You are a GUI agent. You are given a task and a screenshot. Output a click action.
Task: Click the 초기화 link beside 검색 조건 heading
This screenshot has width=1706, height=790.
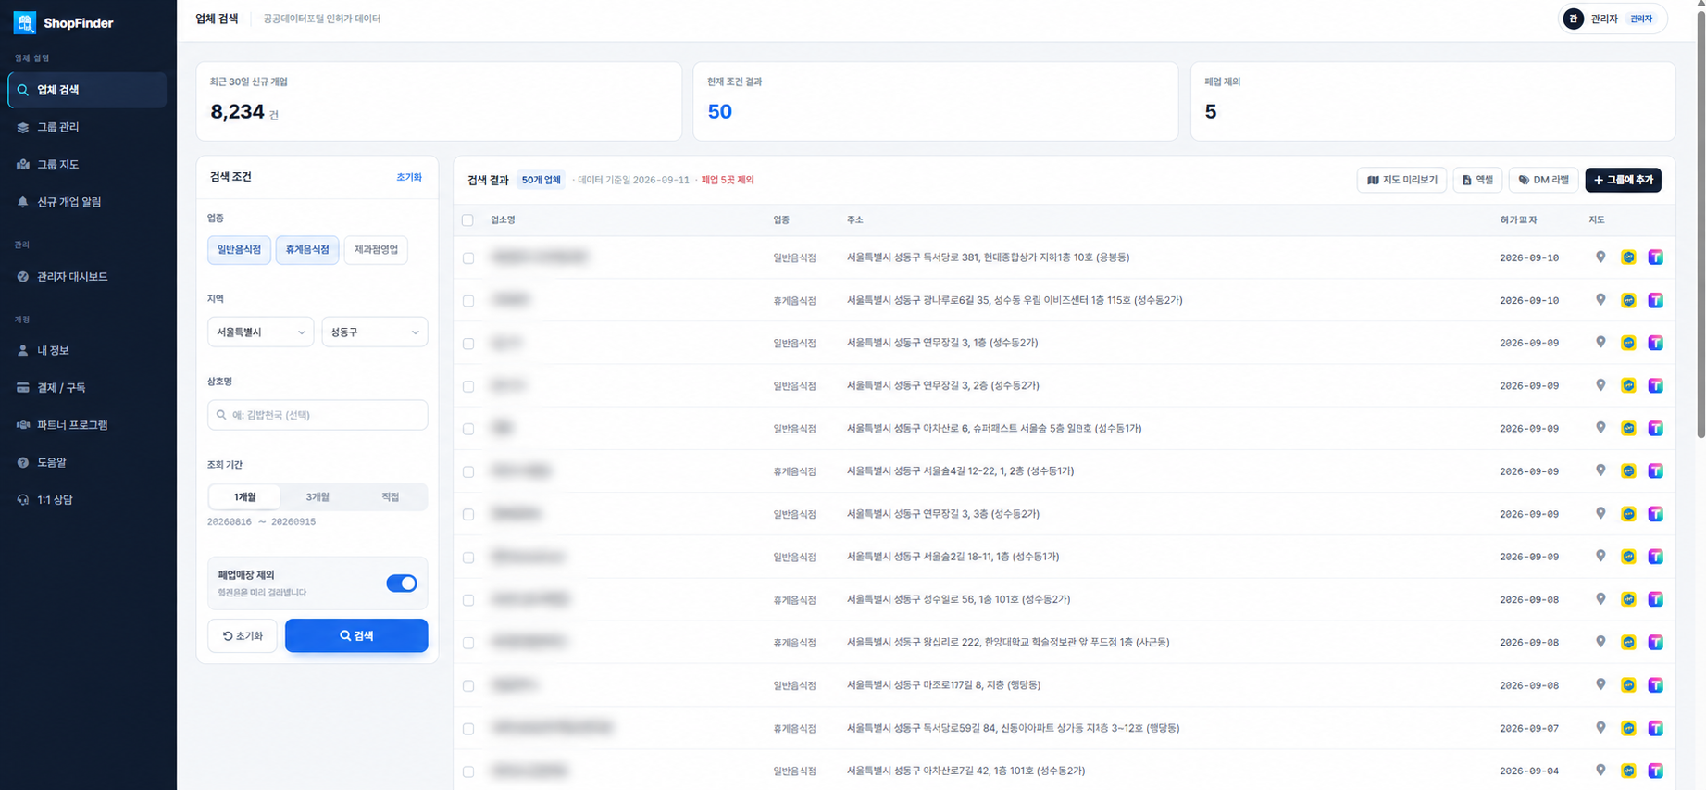pos(409,177)
